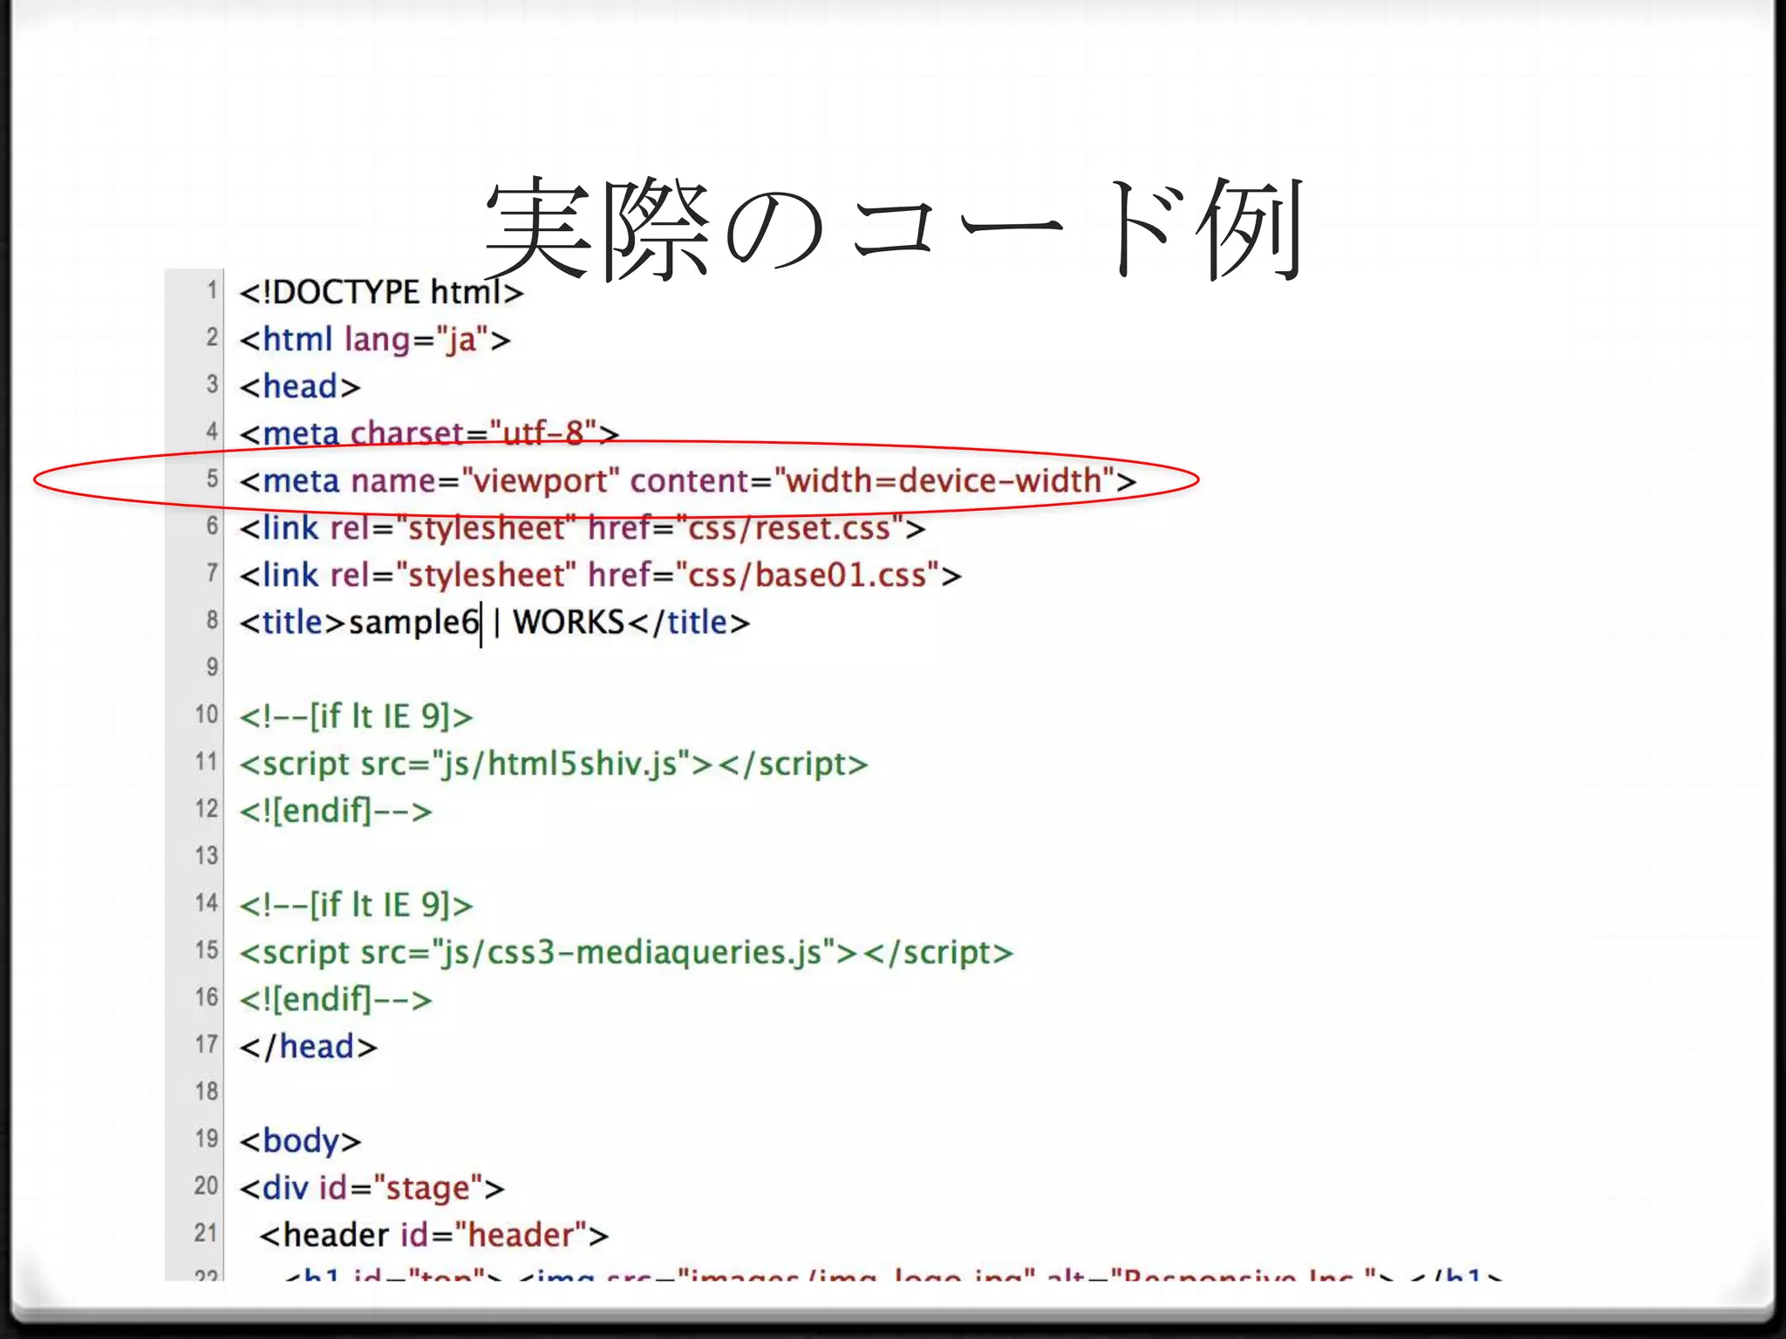The height and width of the screenshot is (1339, 1786).
Task: Click the css/reset.css stylesheet link line
Action: tap(582, 527)
